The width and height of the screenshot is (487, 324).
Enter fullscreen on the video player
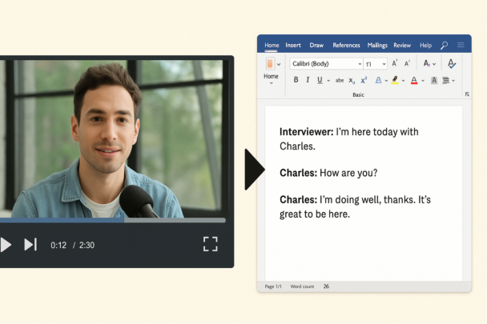click(x=210, y=244)
